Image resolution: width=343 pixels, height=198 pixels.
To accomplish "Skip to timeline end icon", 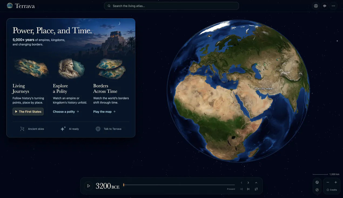I will click(x=248, y=189).
